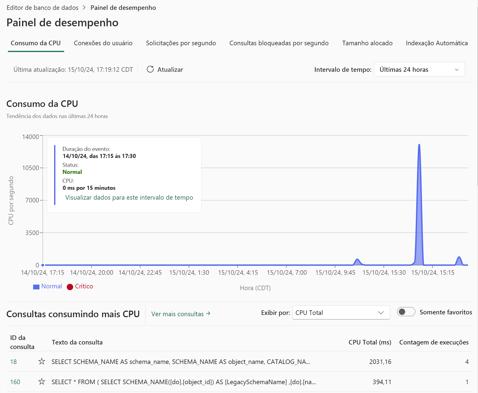Viewport: 478px width, 393px height.
Task: Click the chart data point at 14/10/24 17:15
Action: tap(43, 265)
